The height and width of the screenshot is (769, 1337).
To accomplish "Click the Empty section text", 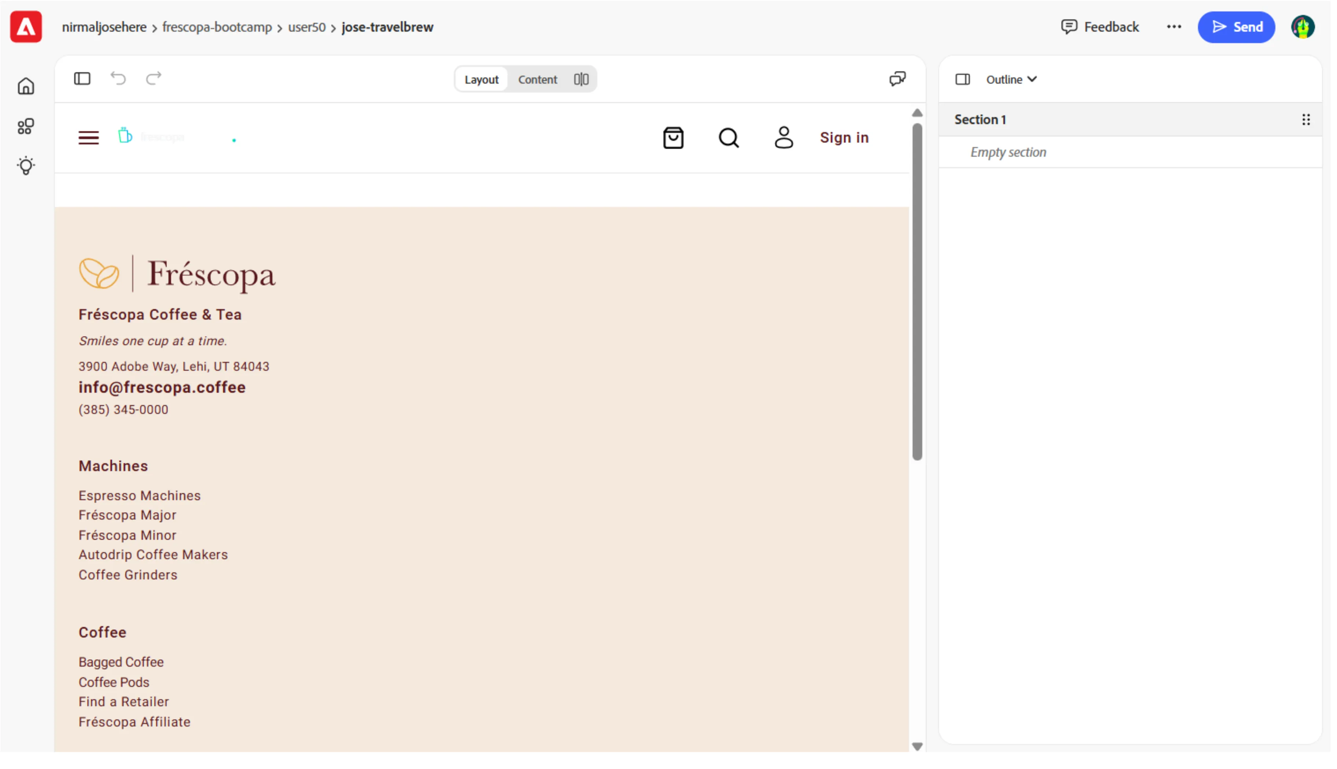I will click(x=1008, y=152).
